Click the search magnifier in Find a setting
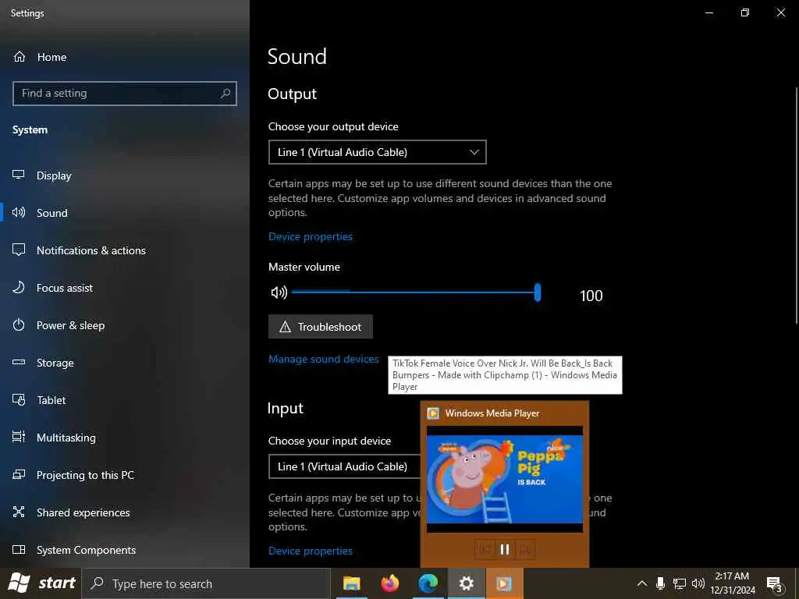The image size is (799, 599). coord(225,94)
